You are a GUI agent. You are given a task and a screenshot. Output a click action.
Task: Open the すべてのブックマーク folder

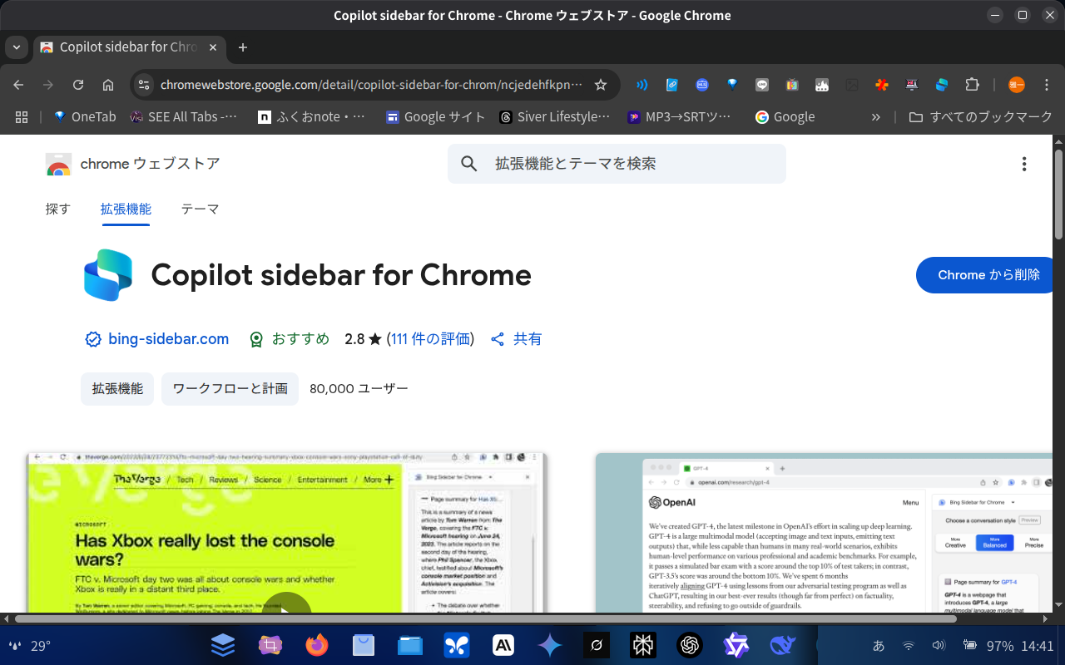point(981,117)
